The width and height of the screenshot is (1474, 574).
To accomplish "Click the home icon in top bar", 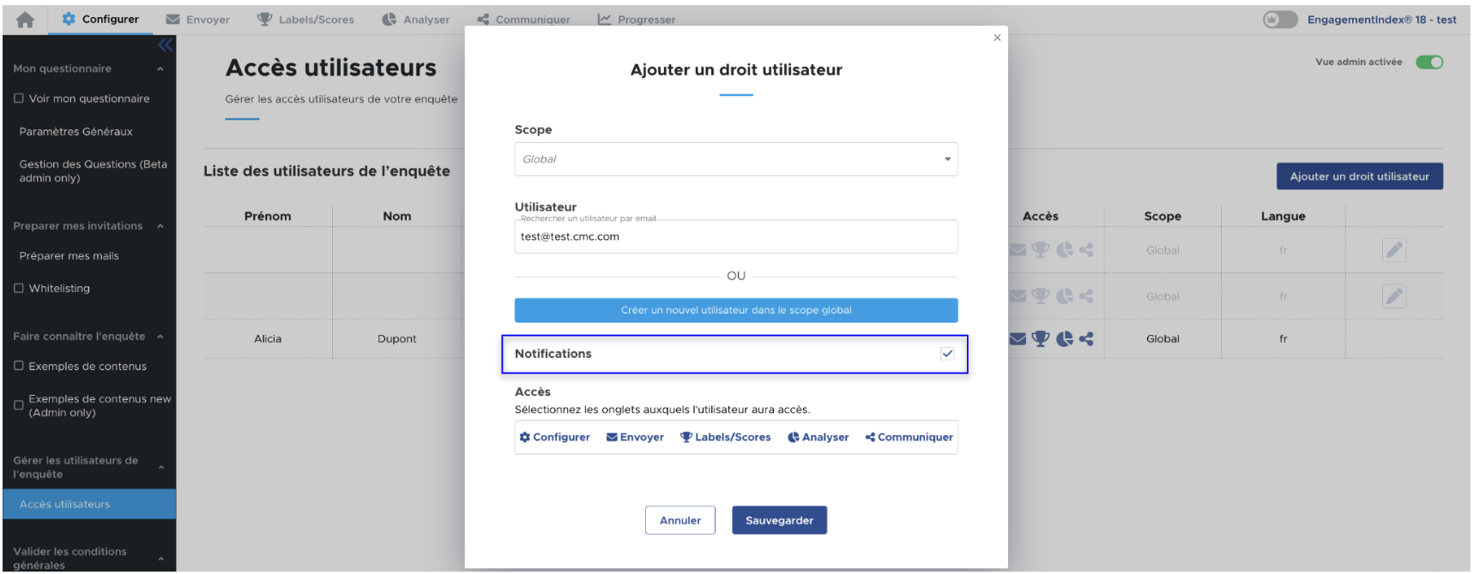I will 25,20.
